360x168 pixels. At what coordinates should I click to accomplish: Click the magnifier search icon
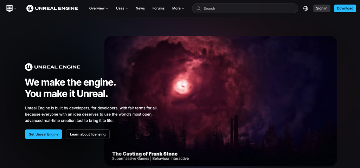pos(199,8)
